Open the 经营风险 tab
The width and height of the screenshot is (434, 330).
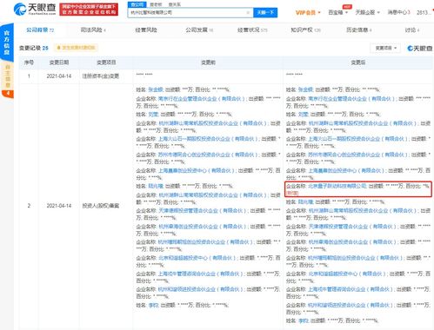146,30
